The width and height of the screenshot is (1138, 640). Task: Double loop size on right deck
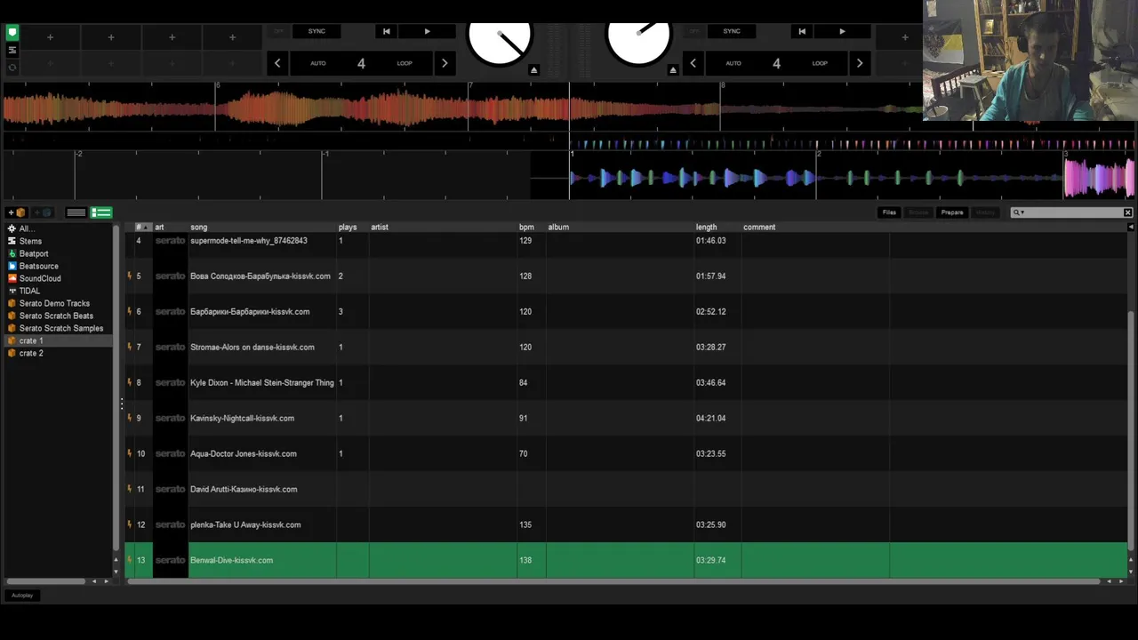pos(859,63)
